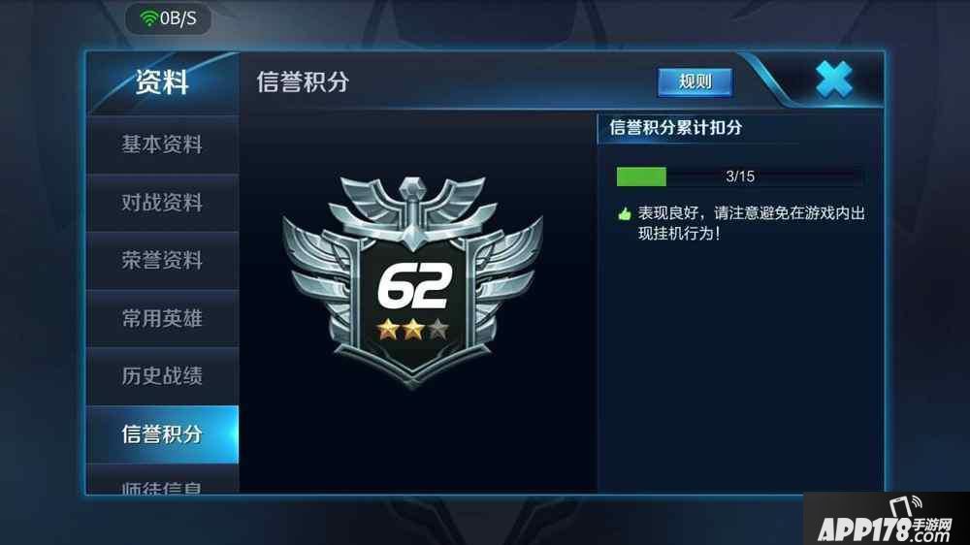Click the first gold star

[389, 329]
